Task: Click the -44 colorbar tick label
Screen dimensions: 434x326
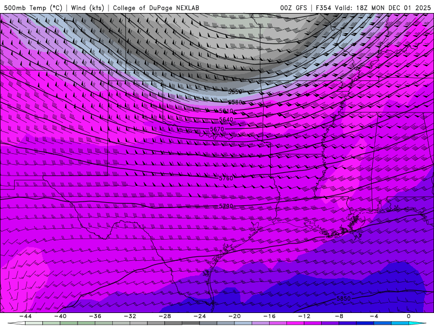Action: point(25,316)
